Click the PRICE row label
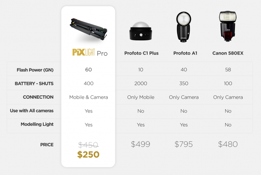The height and width of the screenshot is (175, 261). [x=47, y=145]
